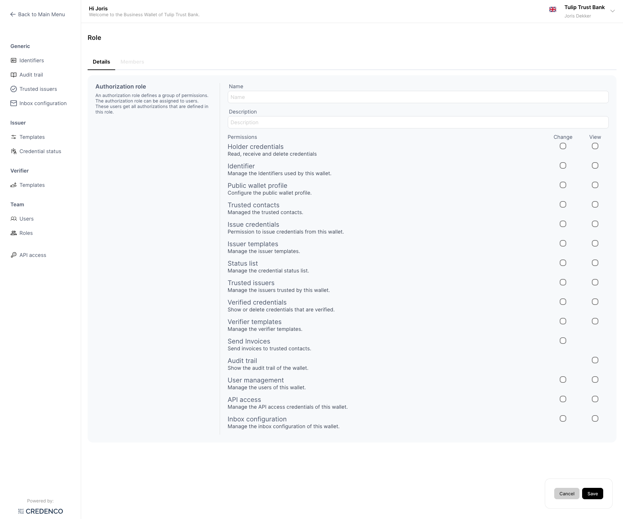Screen dimensions: 623x519
Task: Expand the Tulip Trust Bank account chevron
Action: (613, 11)
